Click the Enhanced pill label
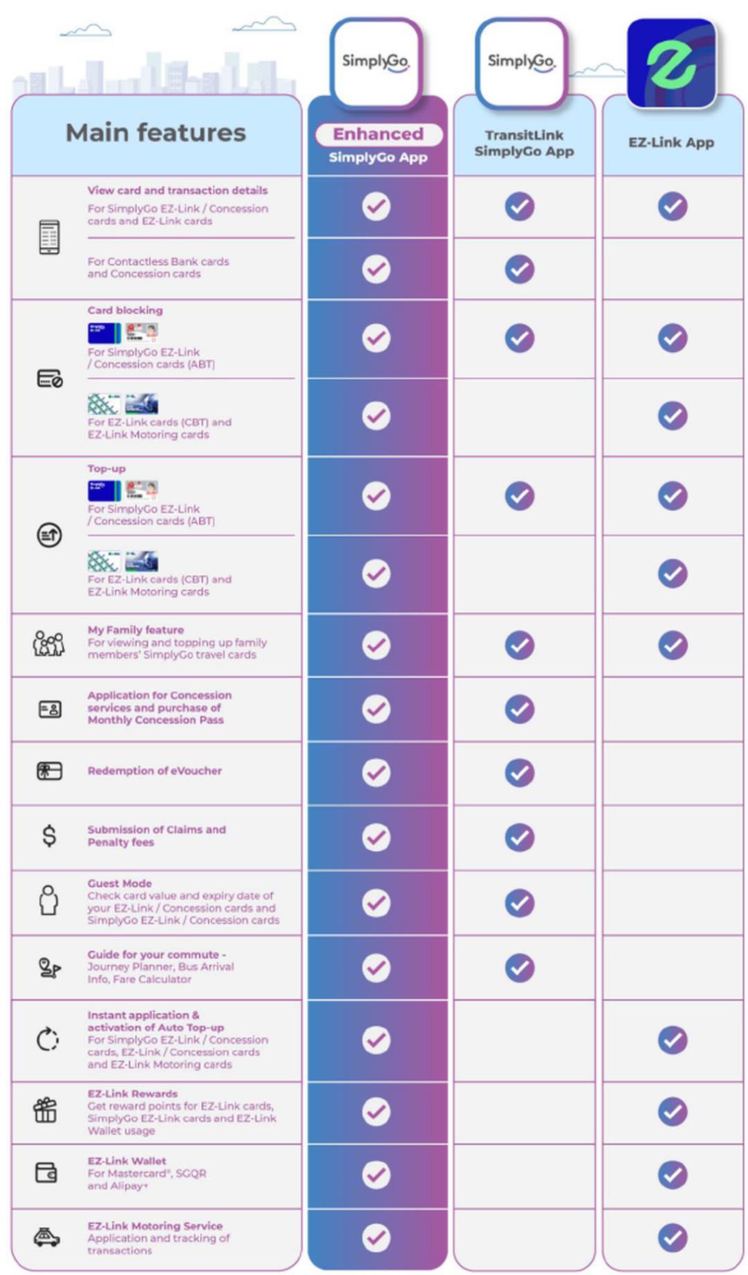 pyautogui.click(x=378, y=134)
